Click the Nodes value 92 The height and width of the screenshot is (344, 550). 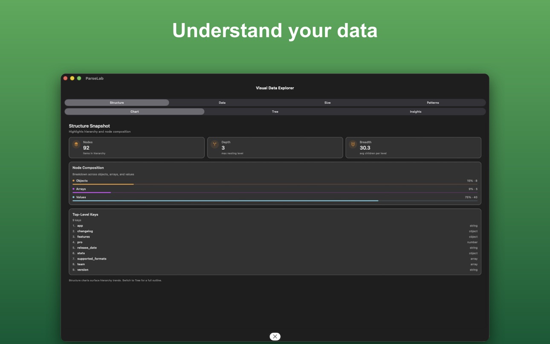86,148
